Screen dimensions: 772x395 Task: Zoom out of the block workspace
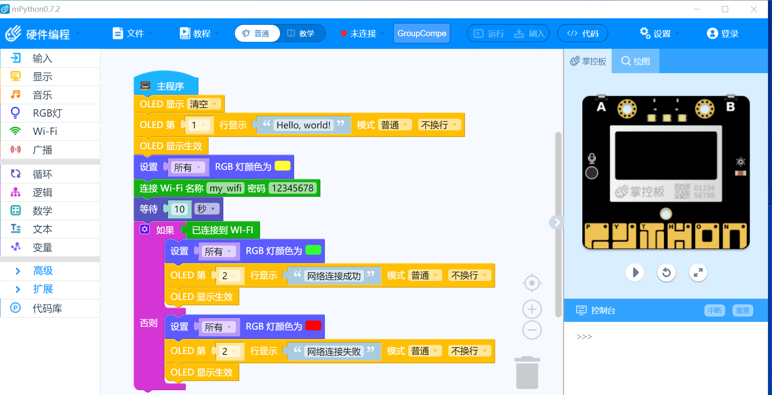click(532, 330)
